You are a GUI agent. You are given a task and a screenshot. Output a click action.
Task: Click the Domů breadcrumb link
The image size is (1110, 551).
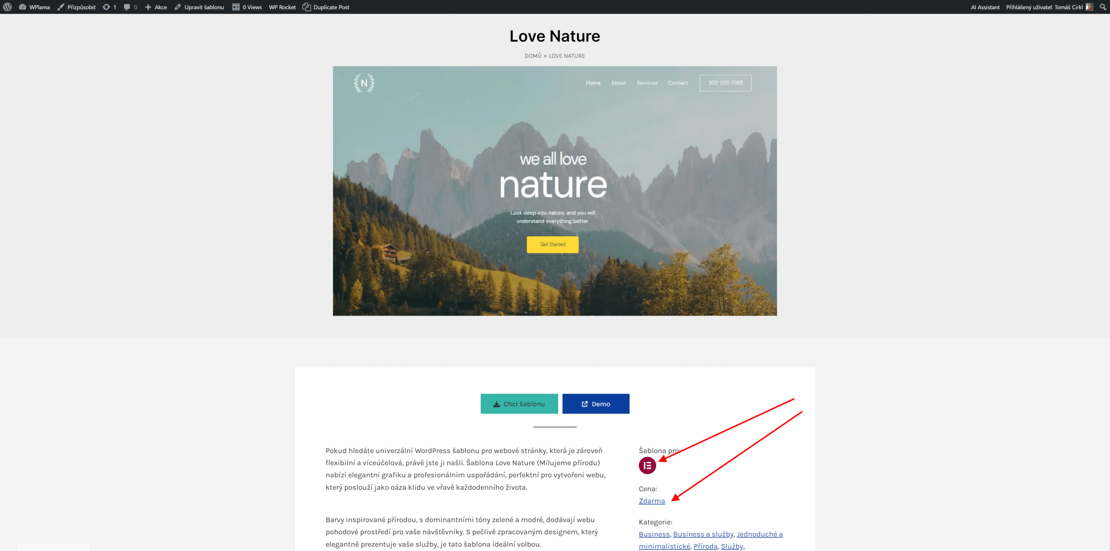coord(533,56)
